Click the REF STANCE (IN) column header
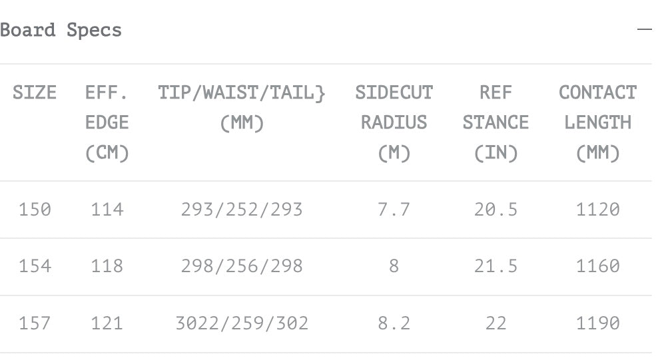This screenshot has height=358, width=662. (x=496, y=122)
